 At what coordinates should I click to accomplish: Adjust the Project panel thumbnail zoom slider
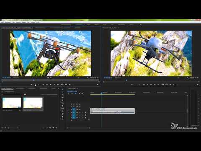pyautogui.click(x=13, y=128)
